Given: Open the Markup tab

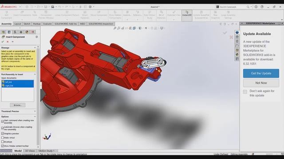Looking at the screenshot, I should click(36, 24).
